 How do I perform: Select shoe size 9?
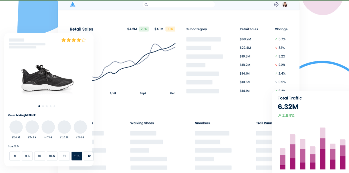pyautogui.click(x=15, y=156)
